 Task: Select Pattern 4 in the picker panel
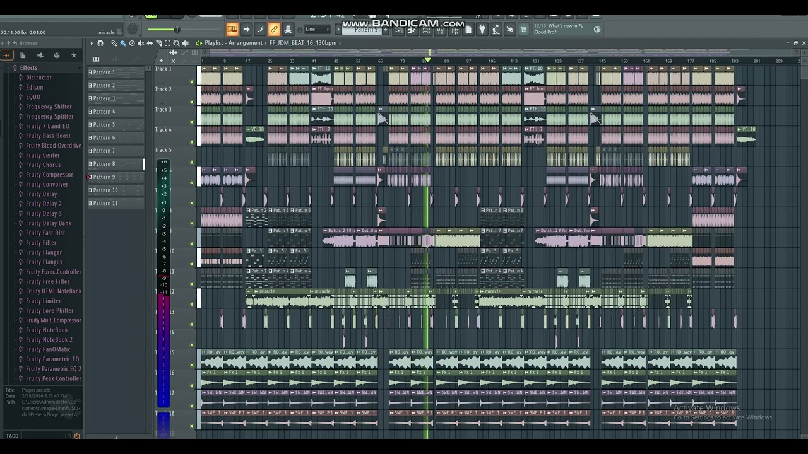click(x=116, y=112)
